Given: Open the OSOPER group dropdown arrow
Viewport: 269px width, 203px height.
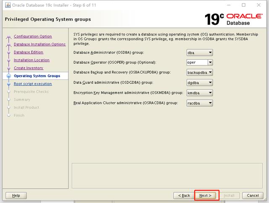Looking at the screenshot, I should [210, 63].
